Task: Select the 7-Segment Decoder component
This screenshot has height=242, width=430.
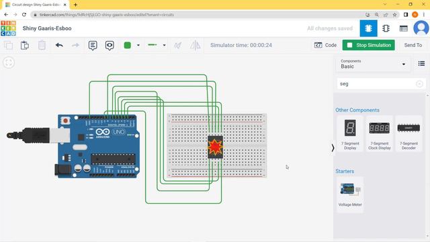Action: (x=408, y=134)
